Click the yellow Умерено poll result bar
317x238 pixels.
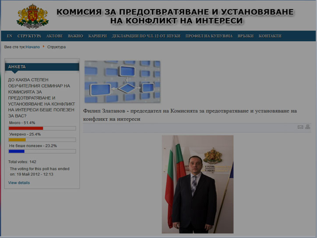click(x=18, y=140)
